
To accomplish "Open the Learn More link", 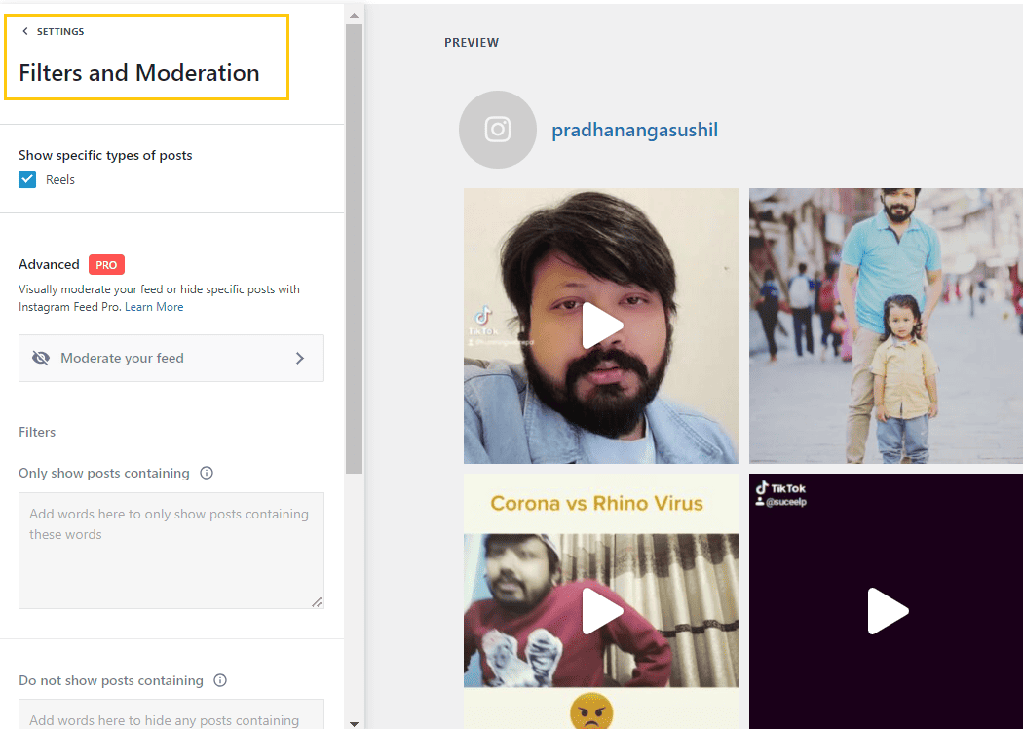I will coord(154,307).
